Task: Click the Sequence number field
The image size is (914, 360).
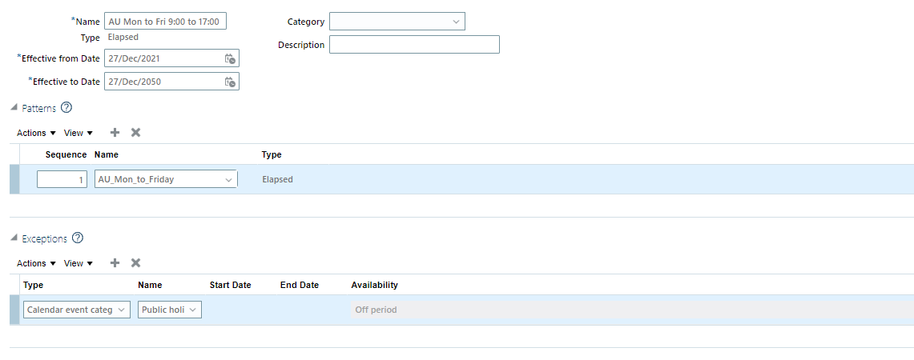Action: 62,179
